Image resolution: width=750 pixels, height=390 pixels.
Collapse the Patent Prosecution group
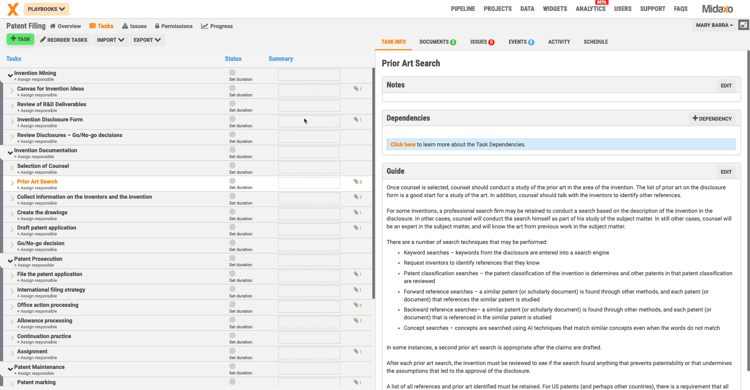[10, 261]
